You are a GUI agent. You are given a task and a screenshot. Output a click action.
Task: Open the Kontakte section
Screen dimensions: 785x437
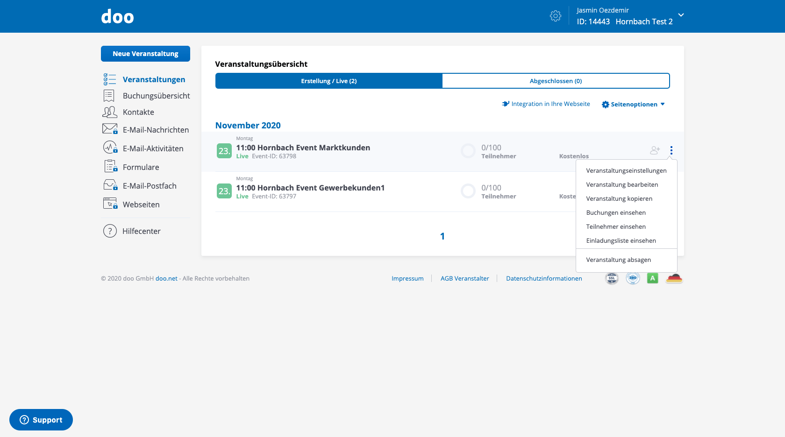138,112
